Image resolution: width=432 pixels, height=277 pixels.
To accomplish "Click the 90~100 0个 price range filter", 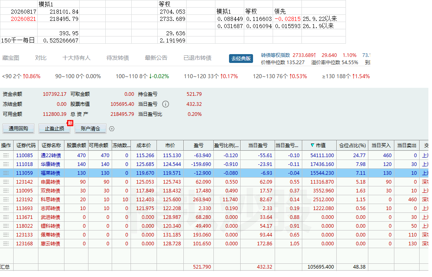I will pos(78,76).
